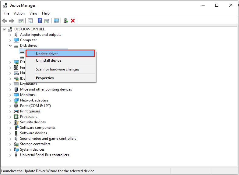The image size is (239, 175).
Task: Click the Mice and other pointing devices icon
Action: pos(16,89)
